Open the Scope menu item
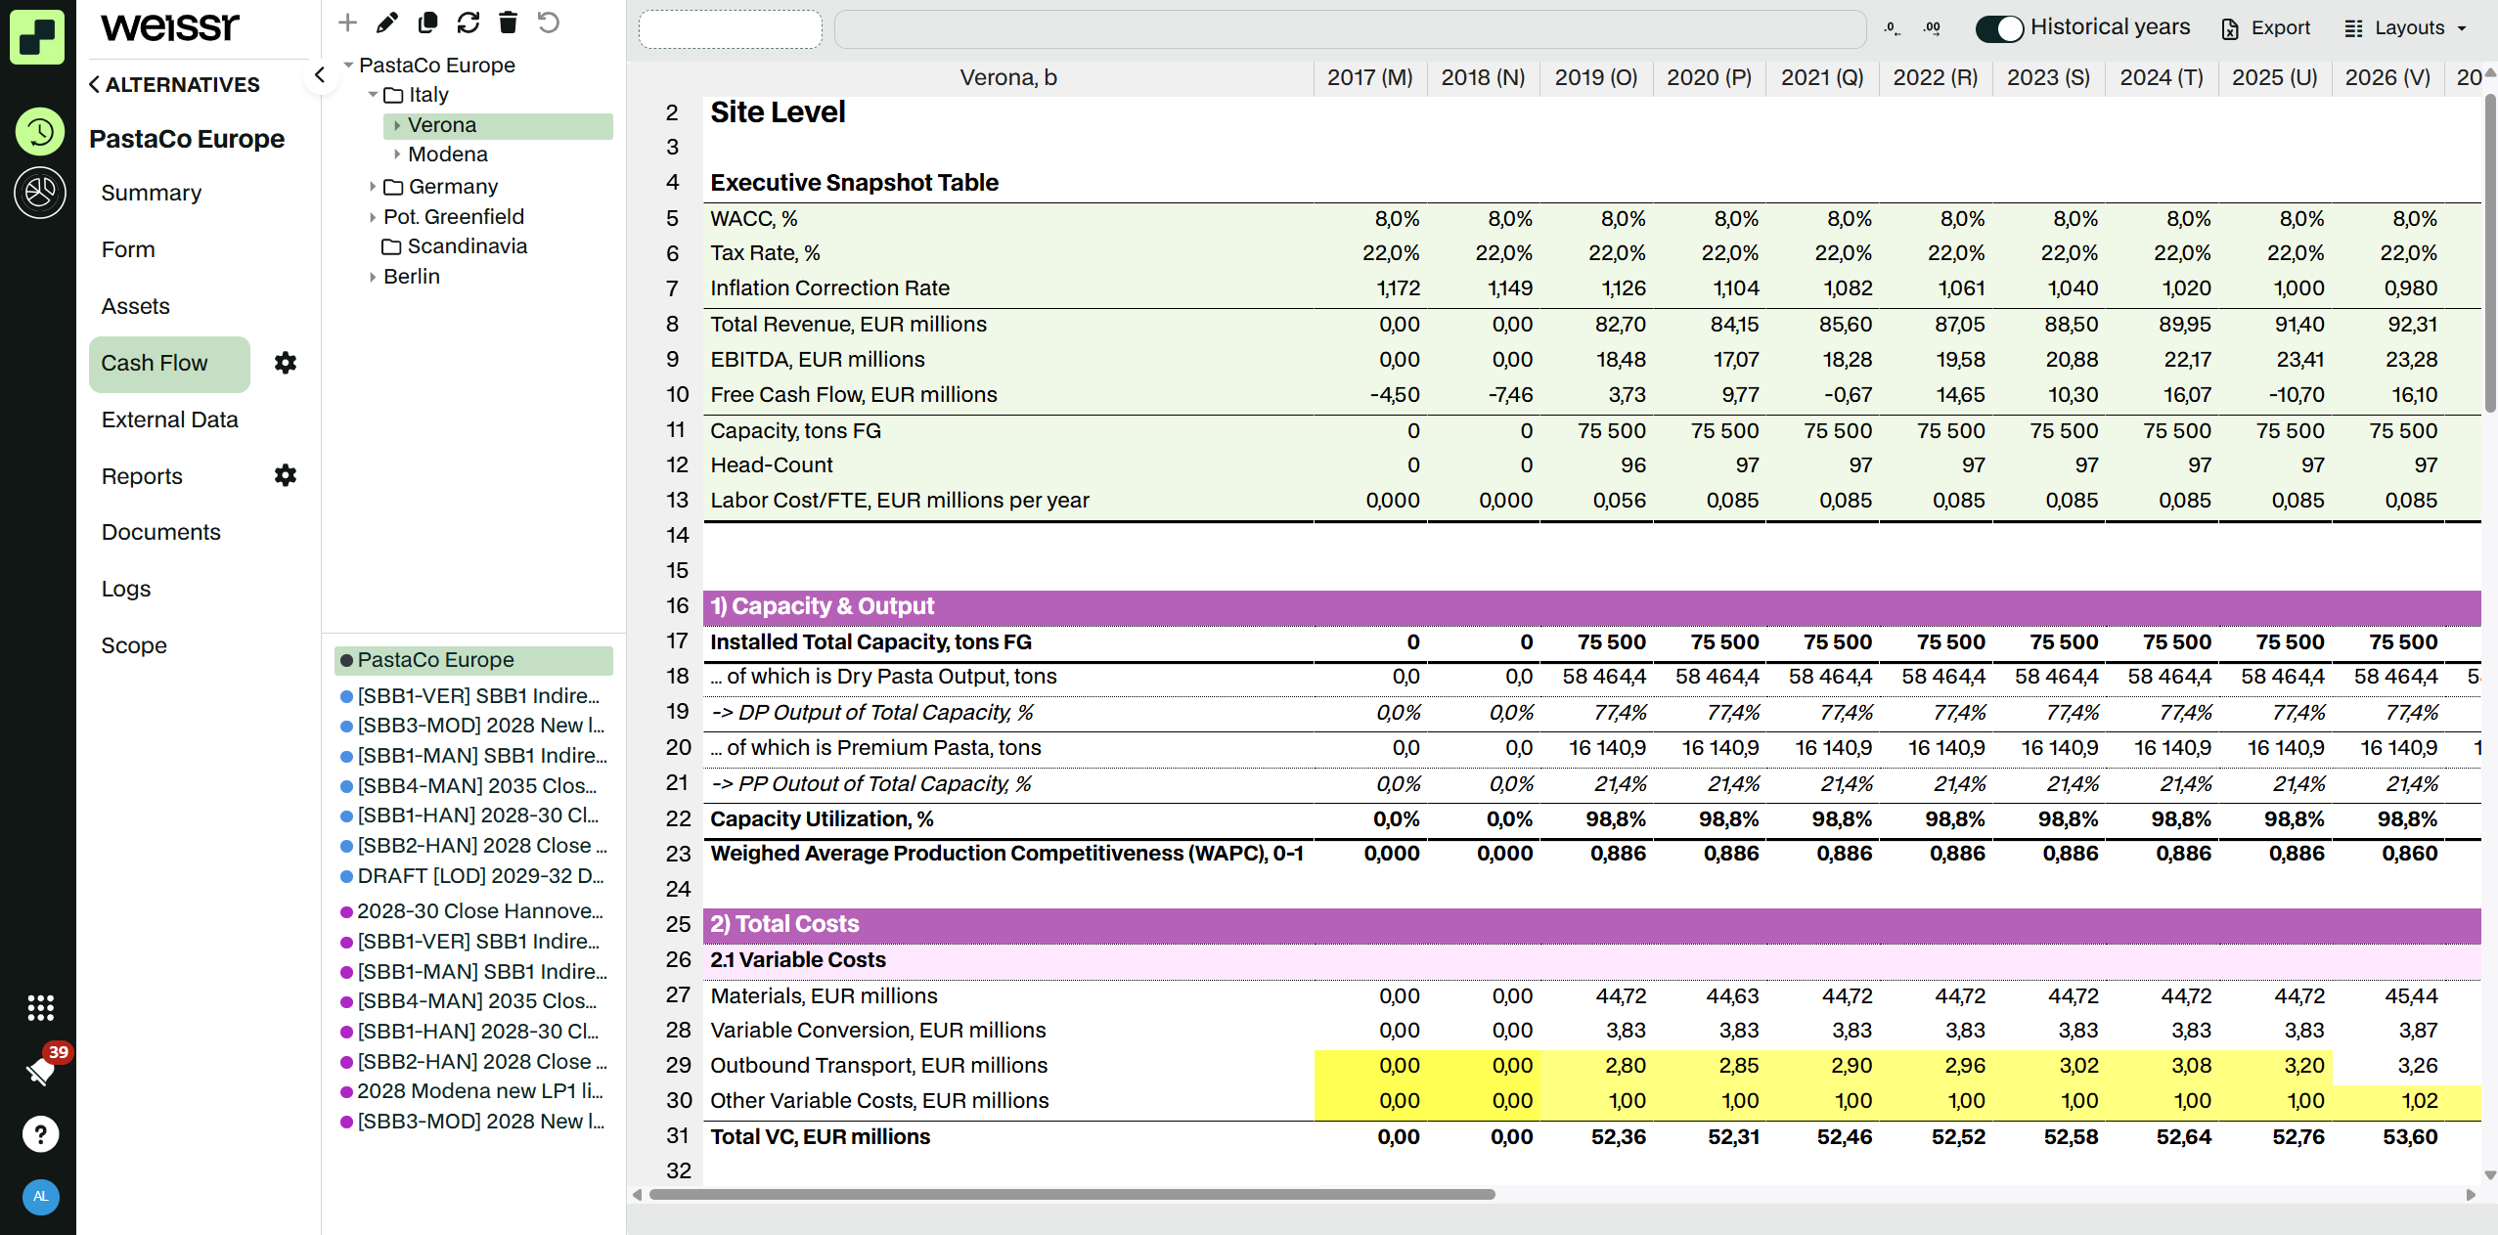 coord(134,645)
